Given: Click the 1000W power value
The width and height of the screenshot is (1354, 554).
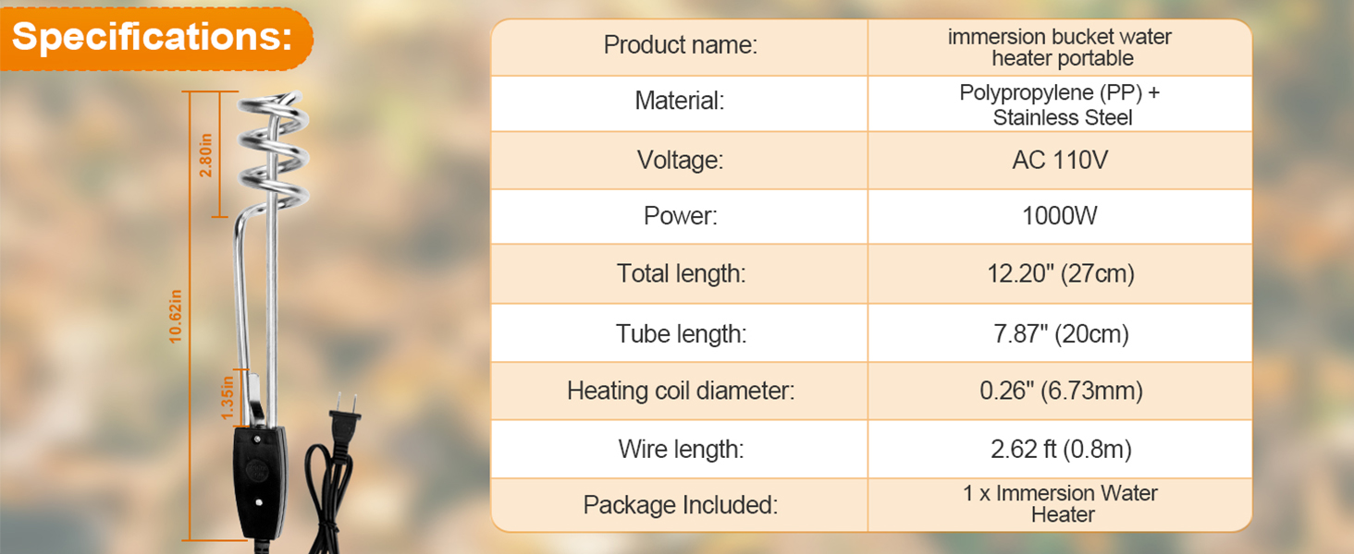Looking at the screenshot, I should (x=1060, y=216).
